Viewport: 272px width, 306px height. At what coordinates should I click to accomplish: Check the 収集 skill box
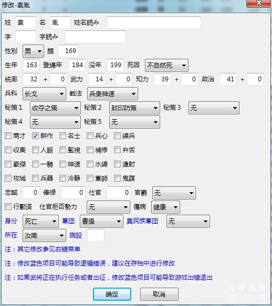(8, 150)
